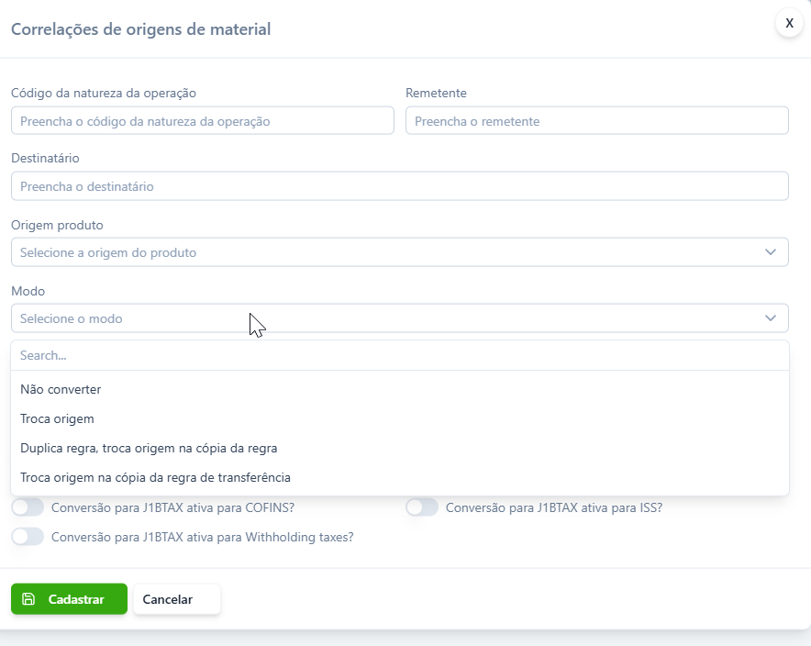Viewport: 811px width, 646px height.
Task: Toggle J1BTAX conversion for Withholding taxes
Action: pyautogui.click(x=28, y=537)
